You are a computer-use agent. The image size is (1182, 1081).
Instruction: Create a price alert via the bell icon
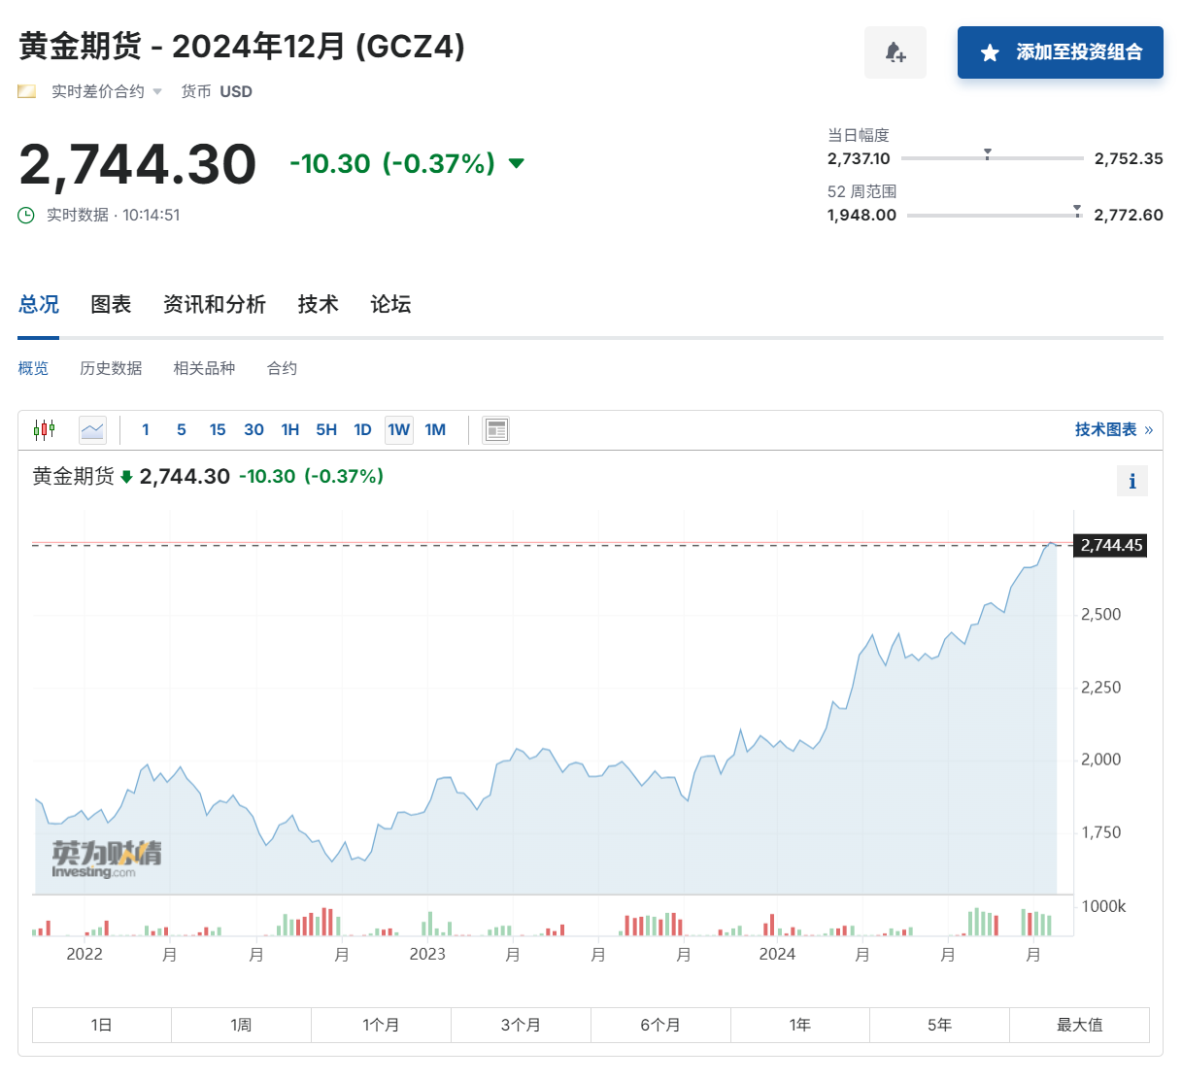[x=895, y=52]
